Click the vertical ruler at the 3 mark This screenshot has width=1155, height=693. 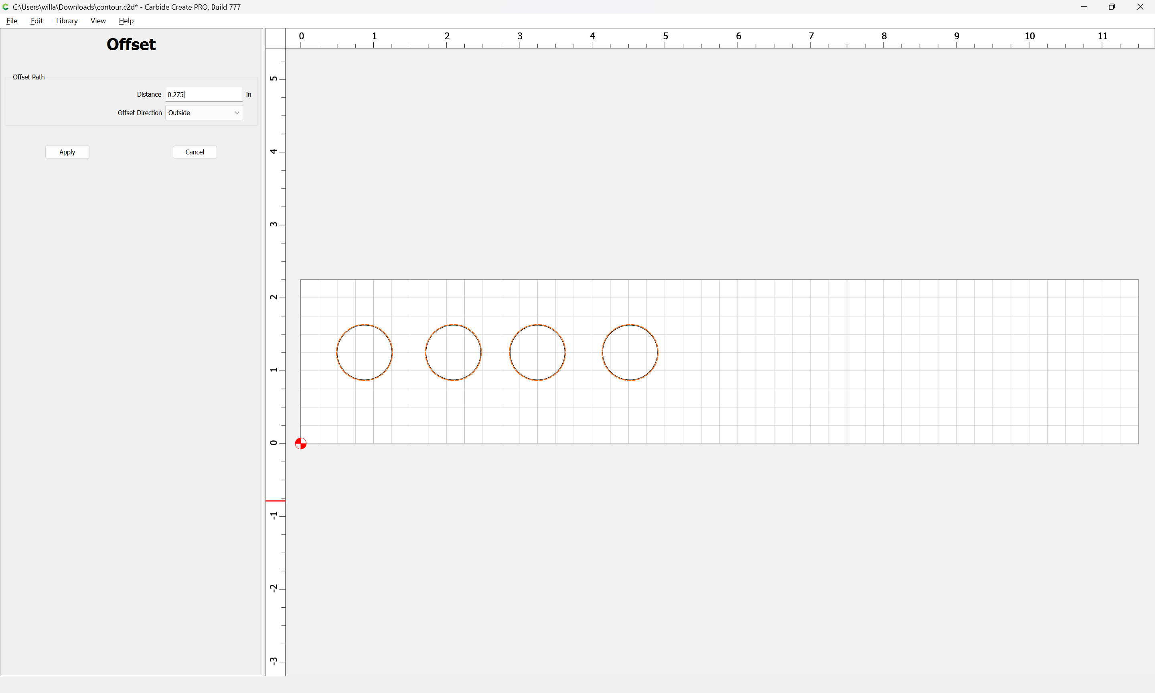(x=276, y=225)
